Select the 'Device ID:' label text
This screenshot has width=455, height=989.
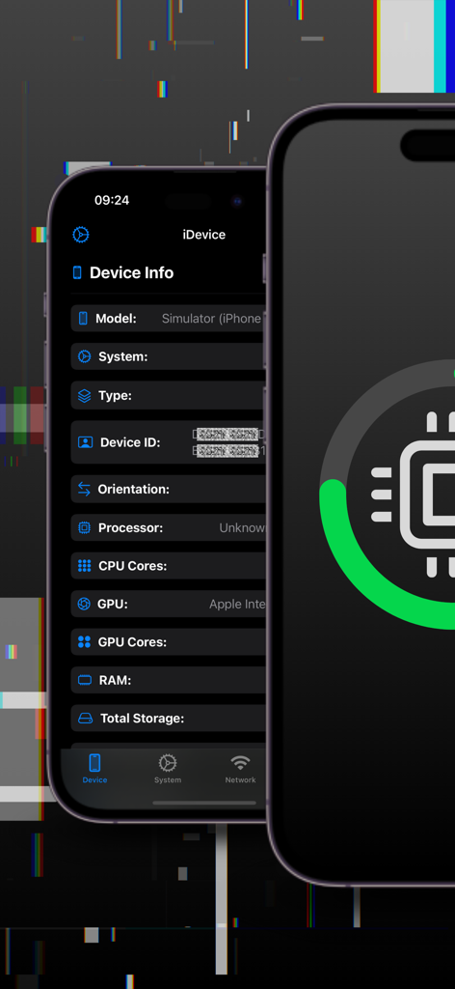point(130,442)
